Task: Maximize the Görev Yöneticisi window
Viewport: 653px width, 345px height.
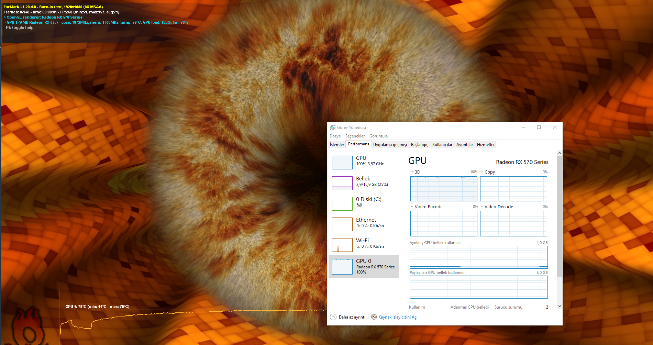Action: [x=539, y=127]
